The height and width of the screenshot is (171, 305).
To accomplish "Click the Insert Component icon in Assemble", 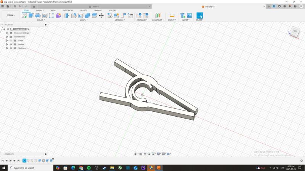I will [x=110, y=16].
